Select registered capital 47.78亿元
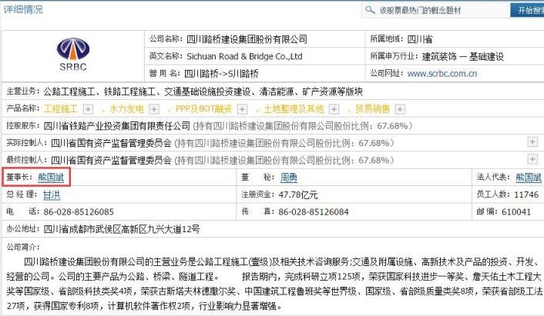The image size is (544, 316). tap(298, 195)
